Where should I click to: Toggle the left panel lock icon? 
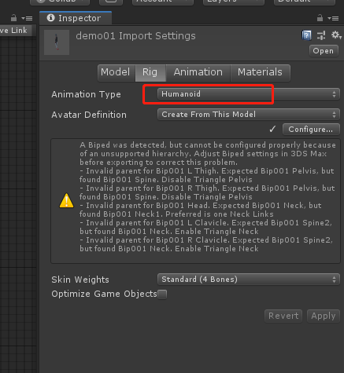(13, 18)
